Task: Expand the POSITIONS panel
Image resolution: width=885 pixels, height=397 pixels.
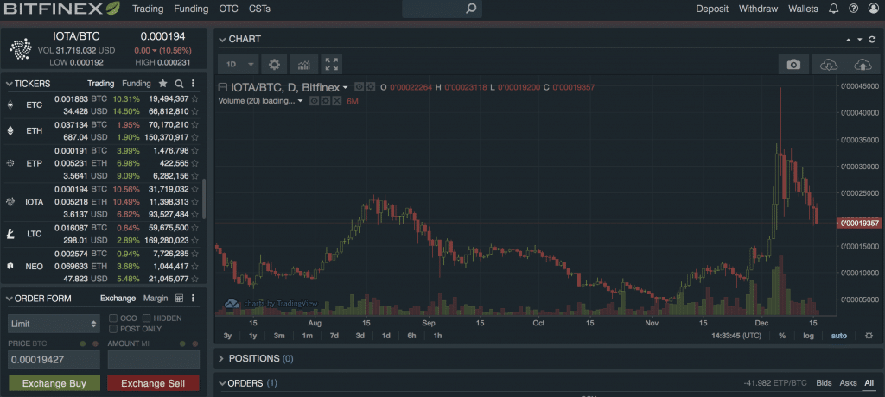Action: tap(221, 359)
